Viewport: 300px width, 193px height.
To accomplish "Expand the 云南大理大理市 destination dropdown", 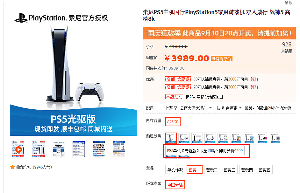I will pyautogui.click(x=196, y=108).
